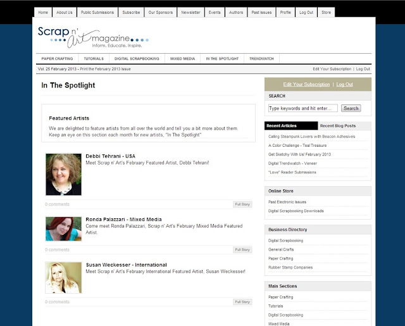Click Print the February 2013 Issue link
Viewport: 405px width, 326px height.
(105, 69)
